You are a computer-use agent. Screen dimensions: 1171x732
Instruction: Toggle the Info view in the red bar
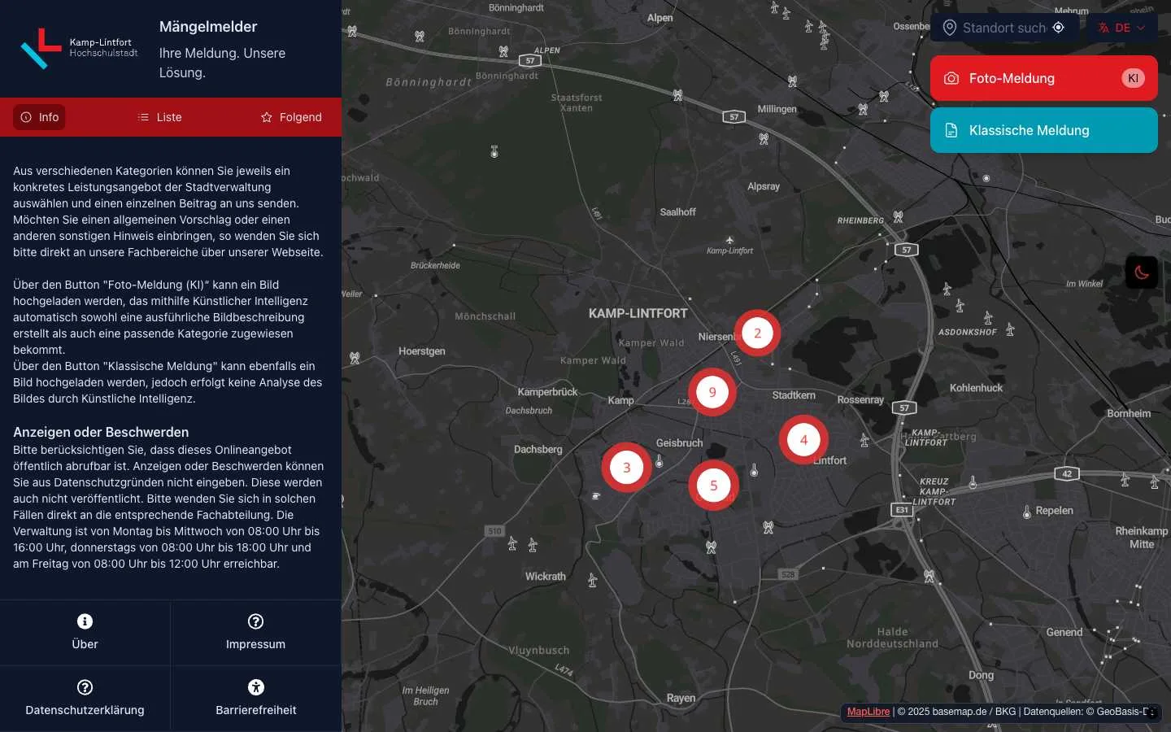tap(39, 117)
